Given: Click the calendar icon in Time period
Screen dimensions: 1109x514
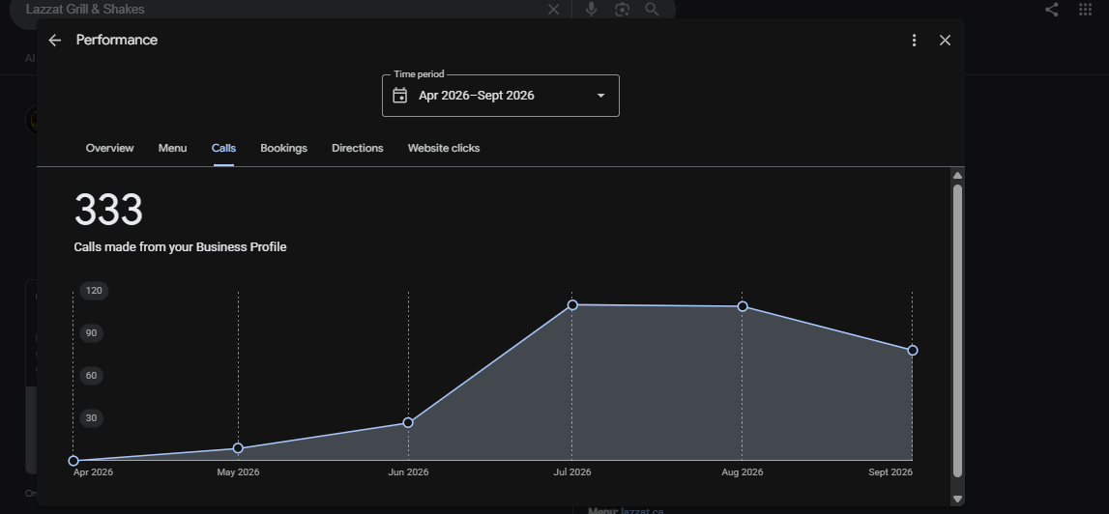Looking at the screenshot, I should 399,96.
